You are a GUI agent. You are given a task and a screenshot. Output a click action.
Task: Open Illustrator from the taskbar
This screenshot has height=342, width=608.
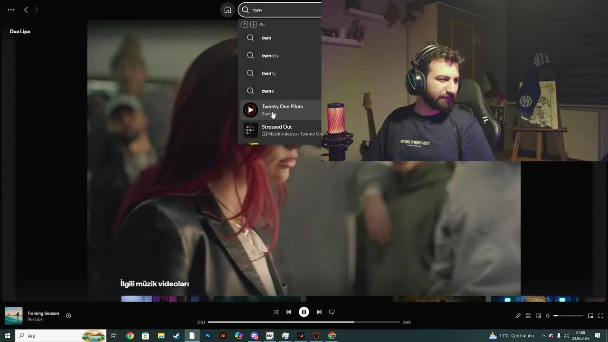[223, 336]
